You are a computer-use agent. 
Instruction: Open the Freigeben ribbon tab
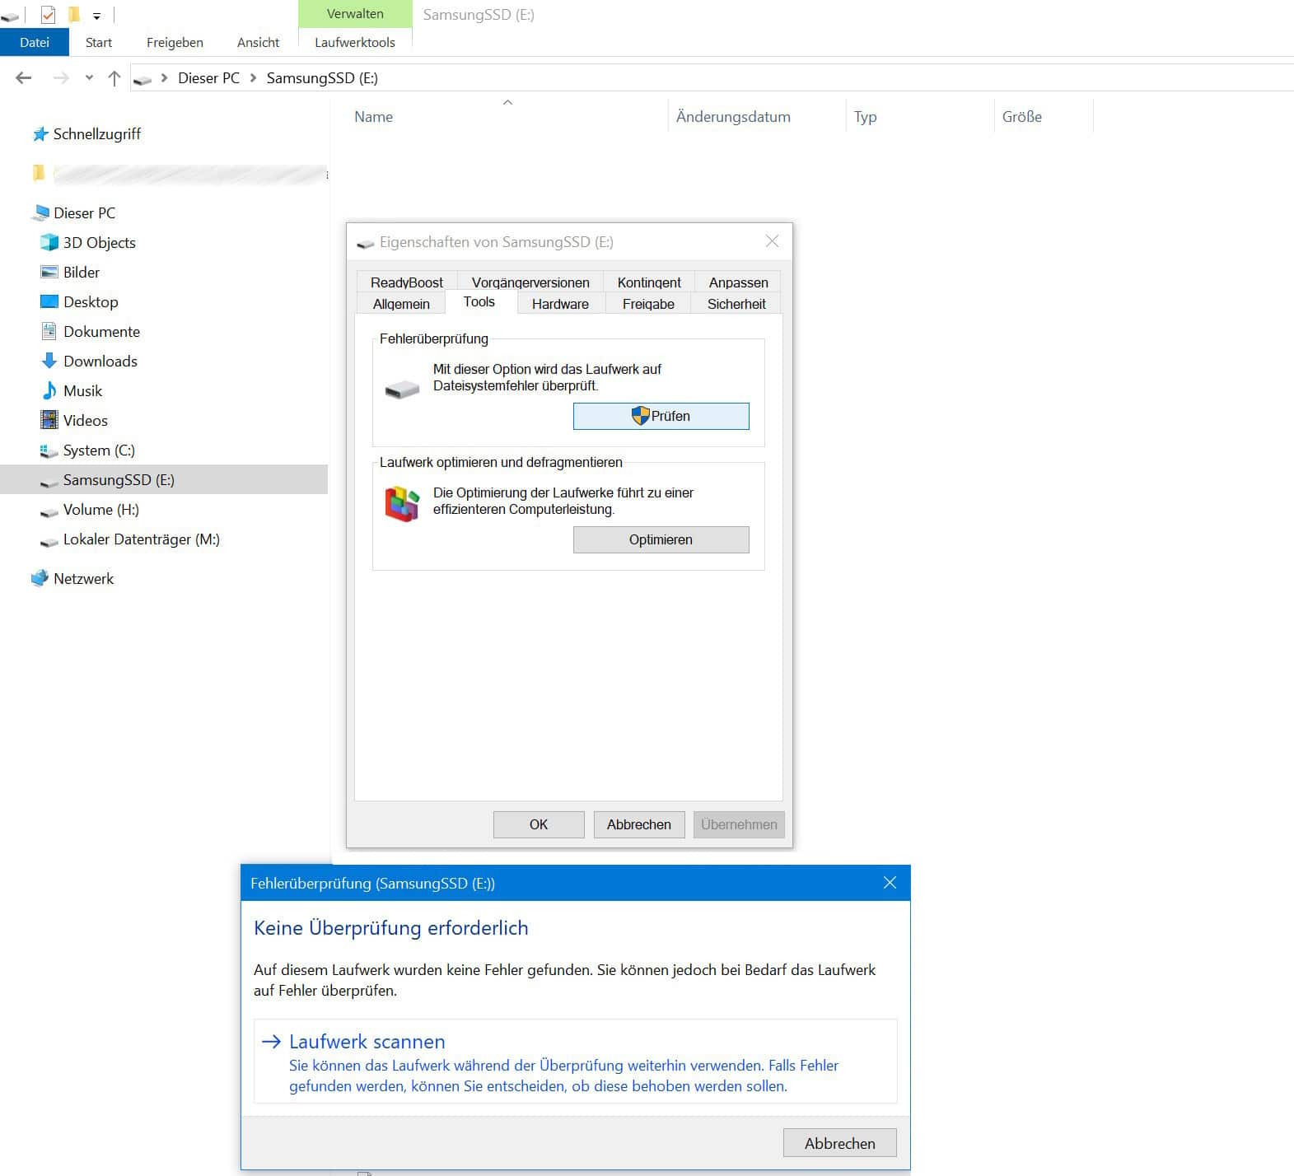[x=175, y=42]
